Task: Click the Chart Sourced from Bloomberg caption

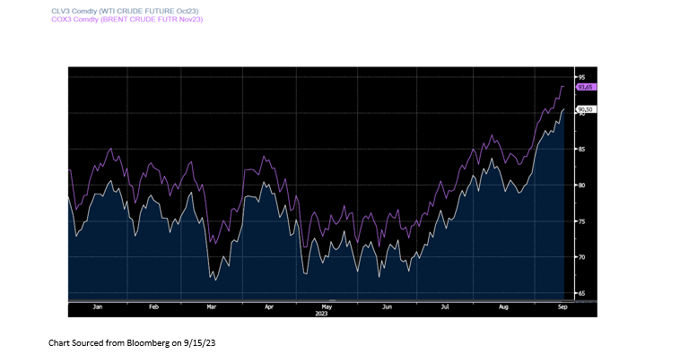Action: (132, 342)
